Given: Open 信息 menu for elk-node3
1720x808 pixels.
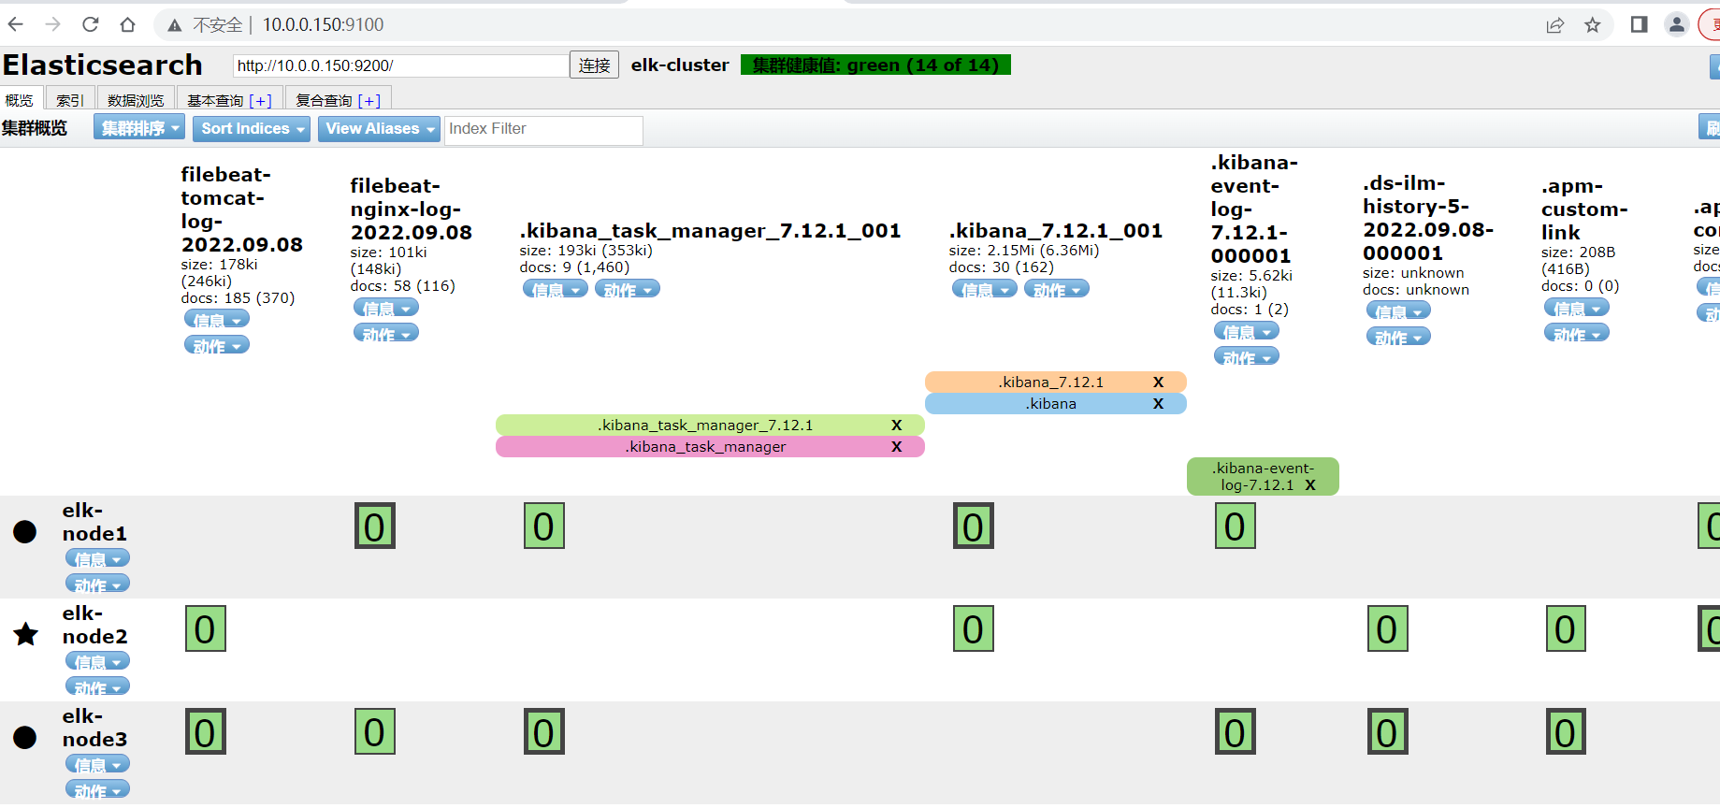Looking at the screenshot, I should coord(97,765).
